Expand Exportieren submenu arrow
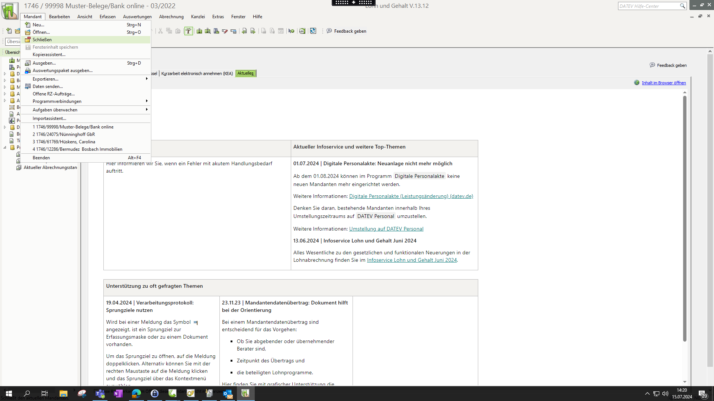The image size is (714, 401). (x=147, y=79)
